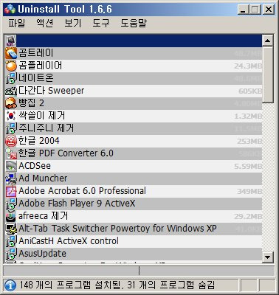Click the Korean flag icon for 싹쓸이 제거
279x295 pixels.
(11, 116)
